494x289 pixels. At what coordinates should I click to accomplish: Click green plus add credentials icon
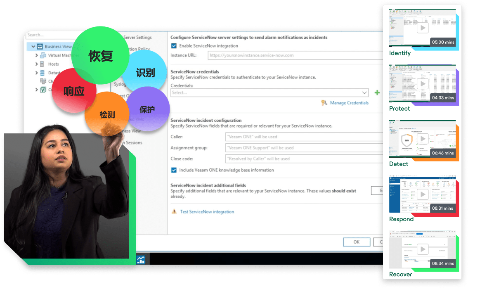point(377,92)
